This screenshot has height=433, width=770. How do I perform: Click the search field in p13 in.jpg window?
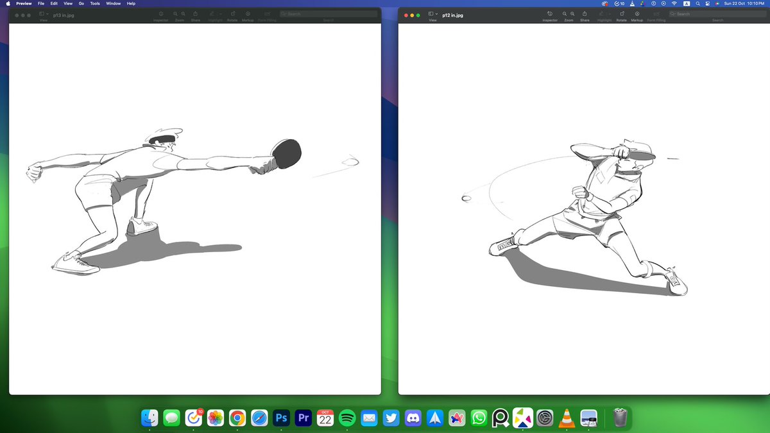(x=328, y=13)
